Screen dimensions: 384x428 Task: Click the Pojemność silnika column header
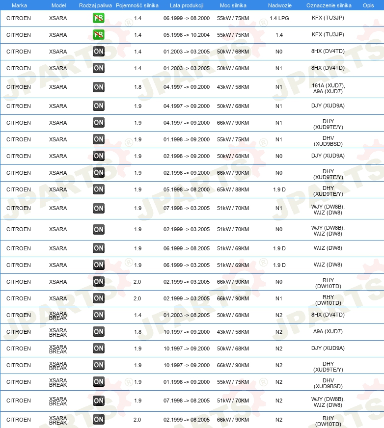pyautogui.click(x=137, y=5)
